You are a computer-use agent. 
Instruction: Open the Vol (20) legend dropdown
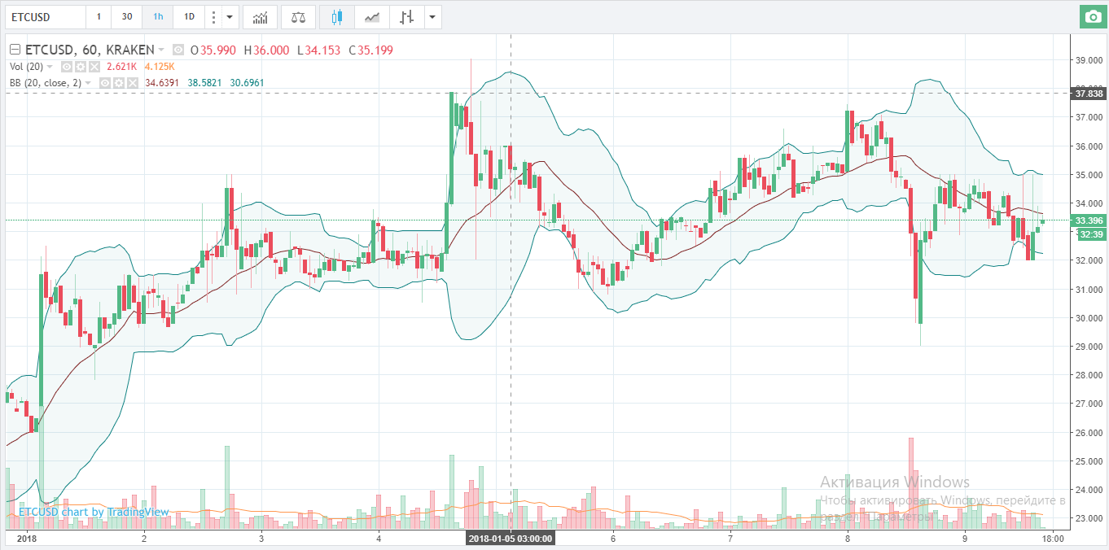[50, 67]
